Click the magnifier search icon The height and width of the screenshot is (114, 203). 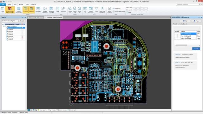200,4
